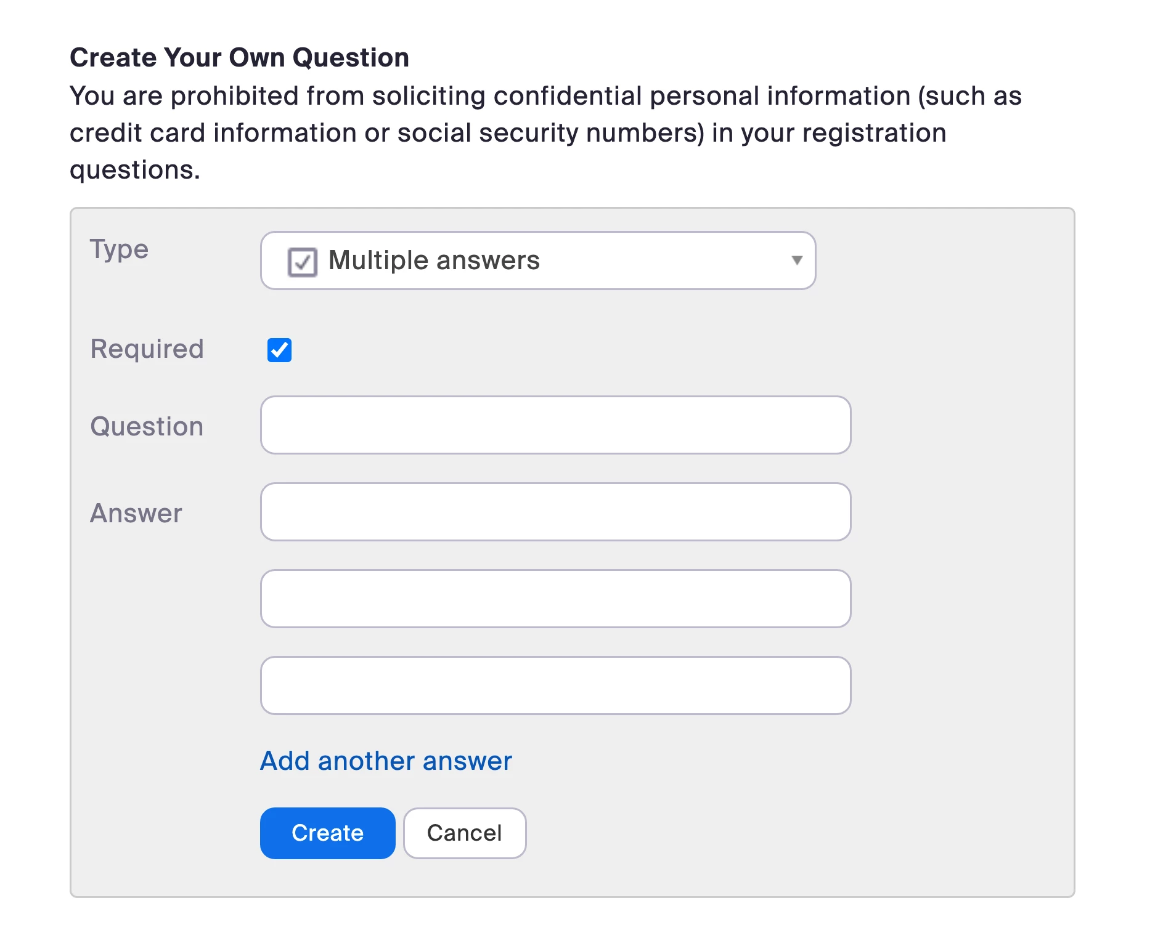The width and height of the screenshot is (1171, 930).
Task: Open the Type dropdown menu
Action: [x=537, y=261]
